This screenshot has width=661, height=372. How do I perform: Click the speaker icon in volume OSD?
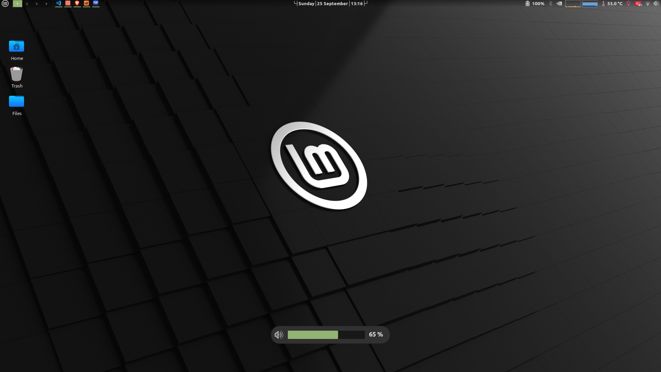[279, 335]
